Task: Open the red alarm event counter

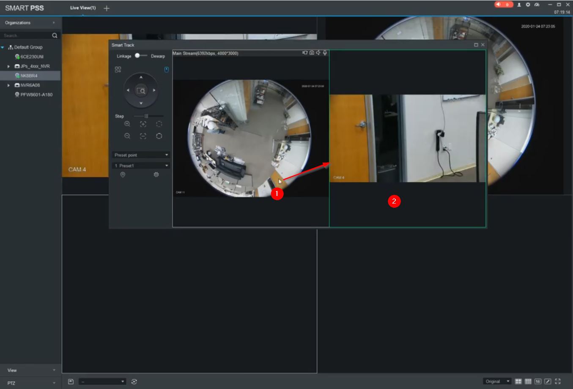Action: click(504, 5)
